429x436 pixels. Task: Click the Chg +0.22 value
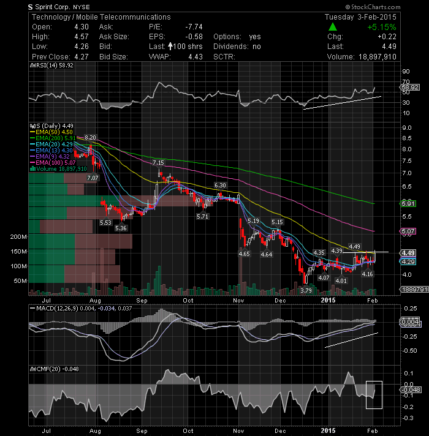[x=387, y=37]
